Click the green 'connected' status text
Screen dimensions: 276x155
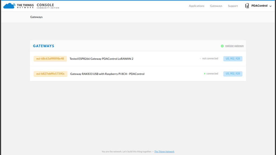[x=212, y=74]
